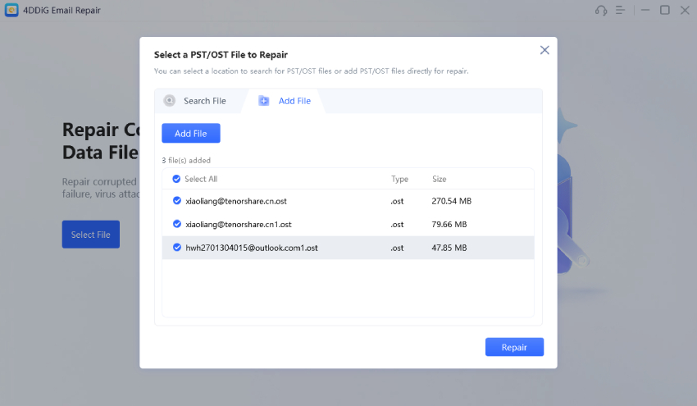Uncheck the xiaoliang@tenorshare.cn1.ost checkbox

(176, 224)
